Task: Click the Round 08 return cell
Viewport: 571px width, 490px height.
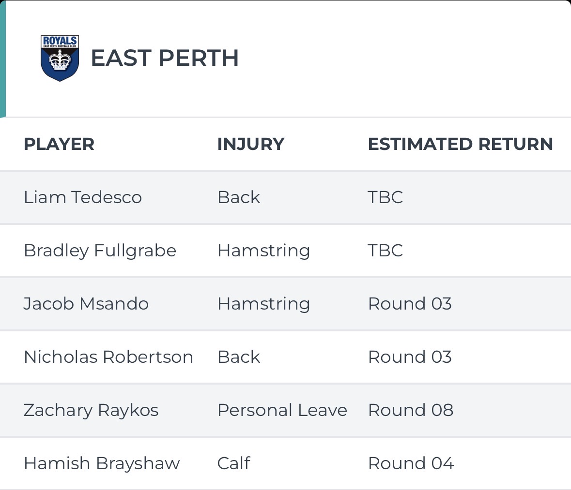Action: tap(411, 410)
